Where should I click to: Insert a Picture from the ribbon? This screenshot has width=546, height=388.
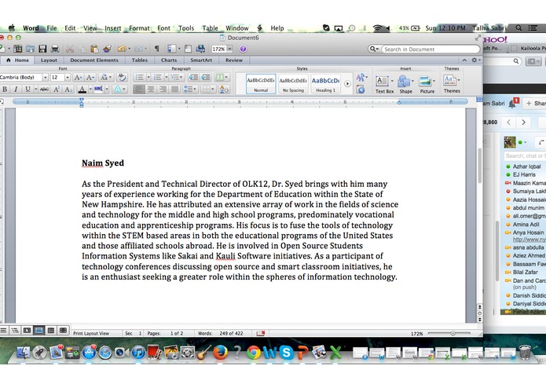pyautogui.click(x=427, y=84)
